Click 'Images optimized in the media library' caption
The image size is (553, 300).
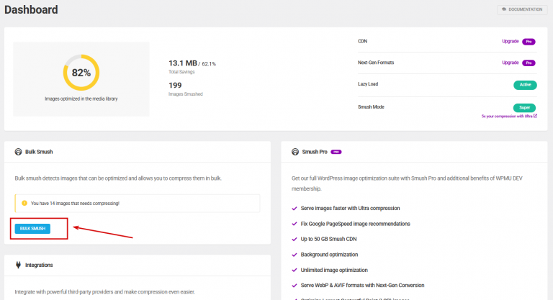point(81,99)
